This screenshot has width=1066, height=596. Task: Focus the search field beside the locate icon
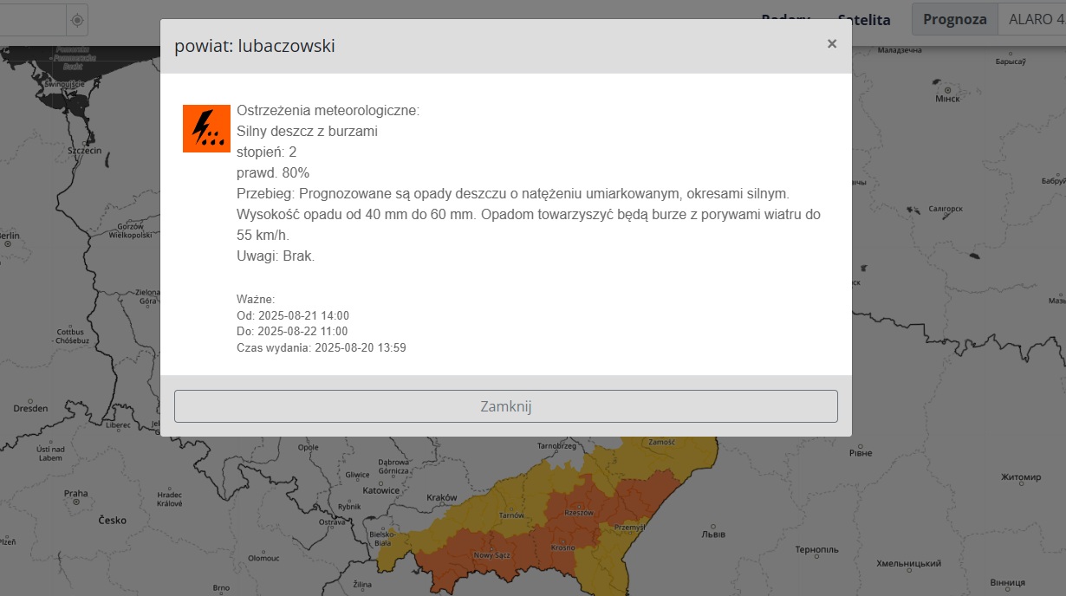coord(30,20)
